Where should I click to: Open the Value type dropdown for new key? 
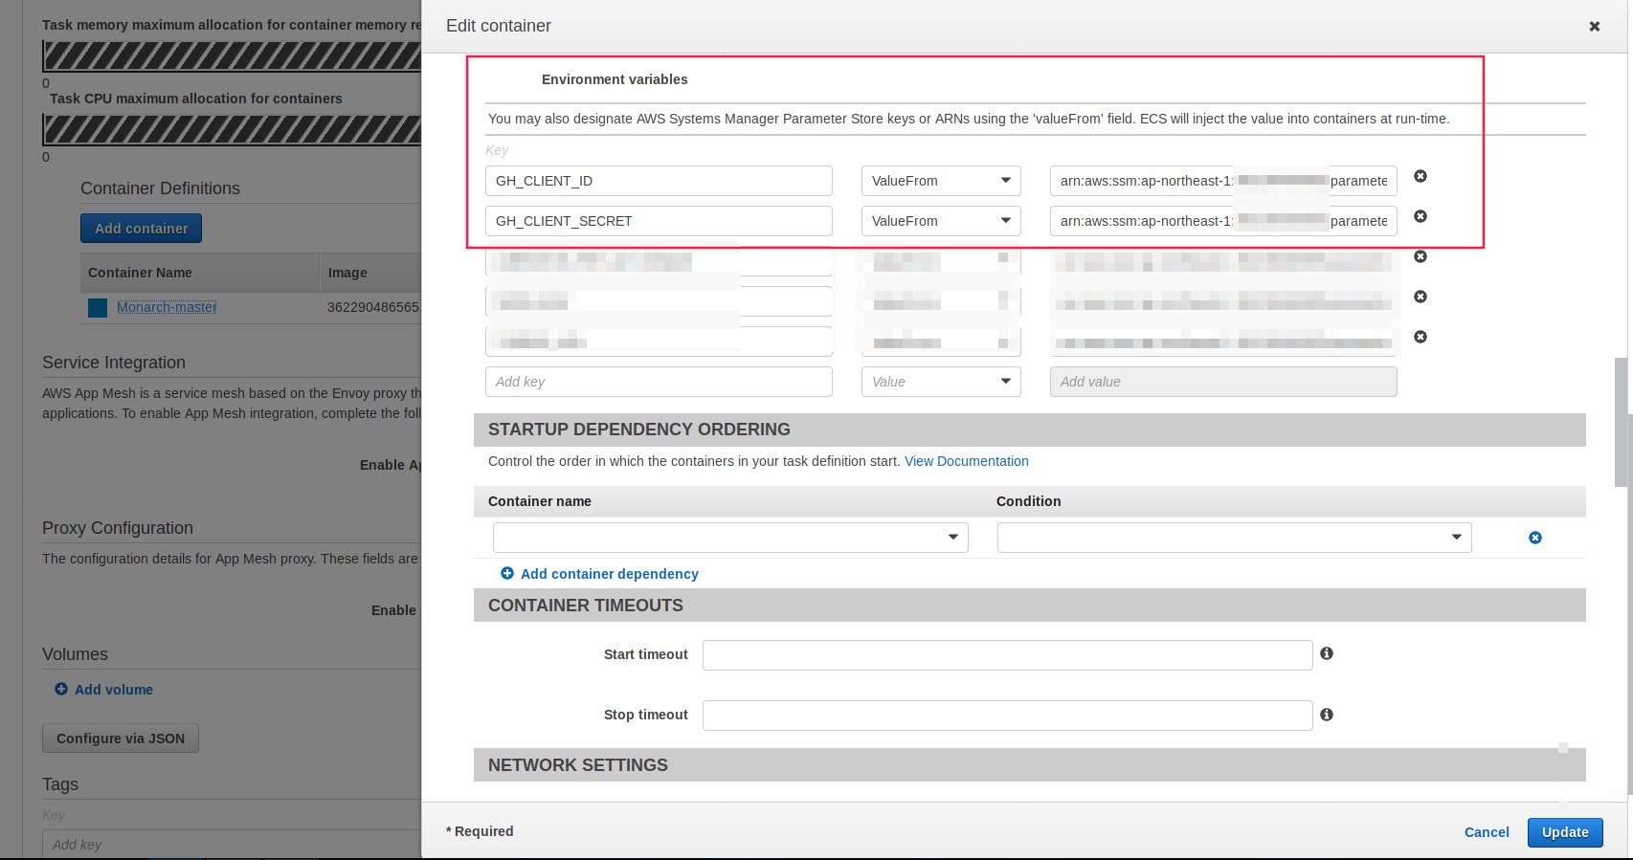(x=940, y=382)
